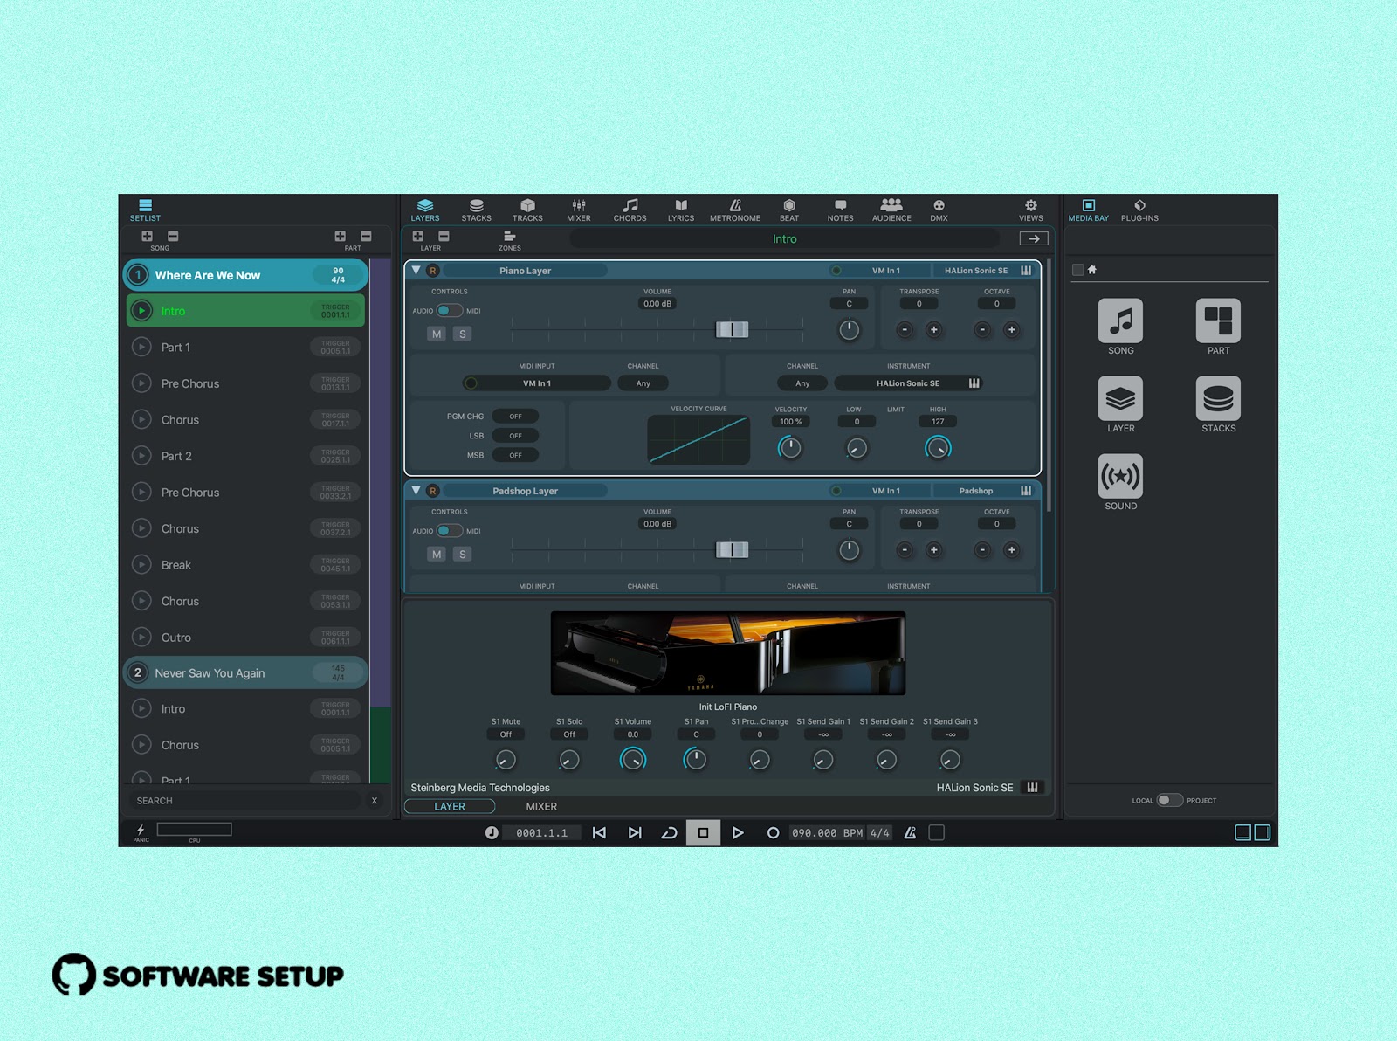Trigger the Break part
This screenshot has height=1041, width=1397.
(x=141, y=564)
